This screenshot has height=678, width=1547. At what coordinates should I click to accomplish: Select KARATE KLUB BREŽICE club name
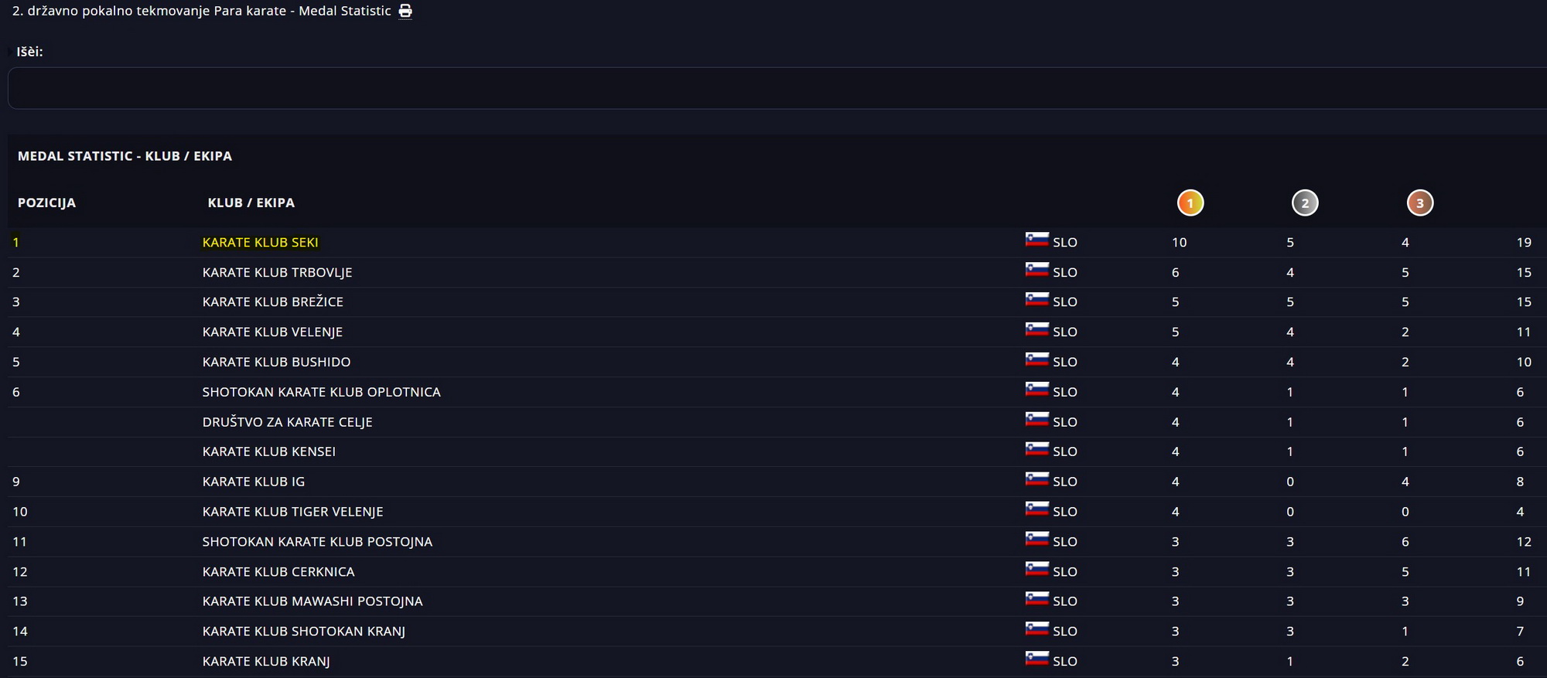pos(272,302)
